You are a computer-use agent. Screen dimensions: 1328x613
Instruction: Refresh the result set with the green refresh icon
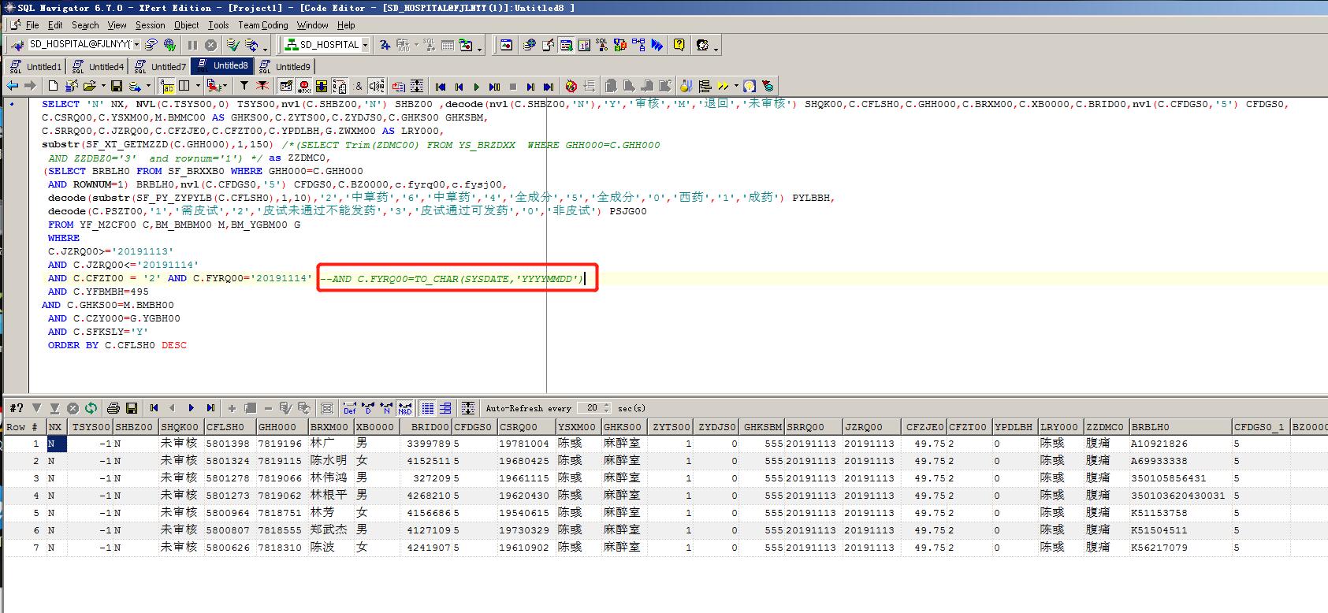coord(91,408)
